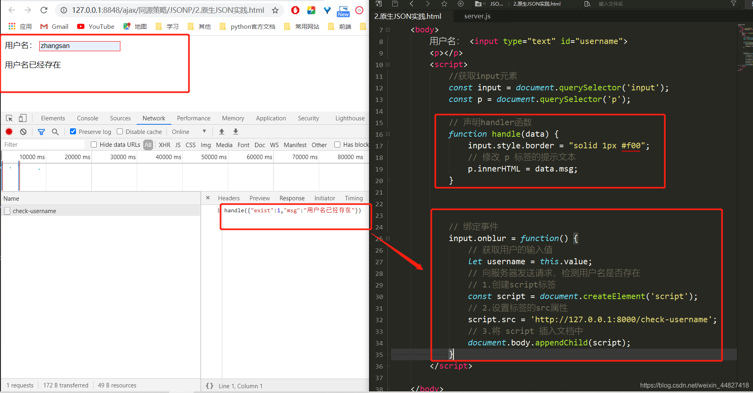Image resolution: width=753 pixels, height=393 pixels.
Task: Open the YouTube bookmark
Action: (96, 26)
